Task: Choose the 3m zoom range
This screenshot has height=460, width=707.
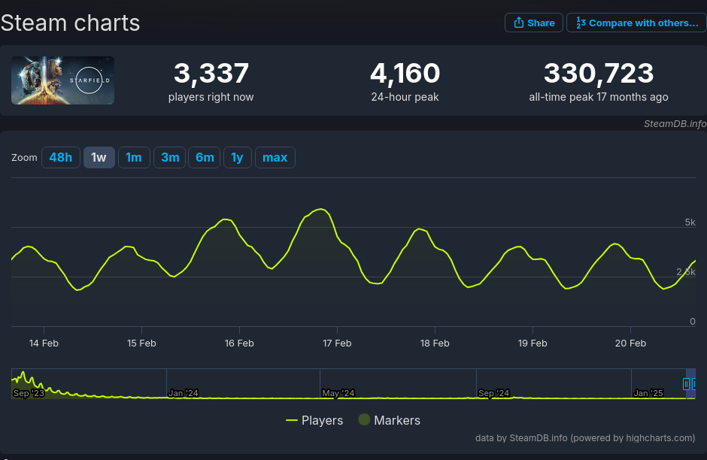Action: point(169,157)
